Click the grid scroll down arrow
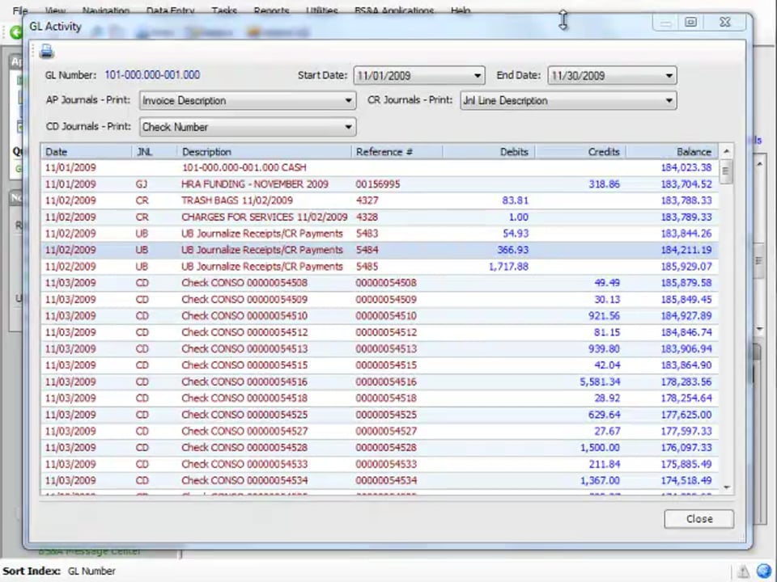The image size is (777, 582). 727,487
